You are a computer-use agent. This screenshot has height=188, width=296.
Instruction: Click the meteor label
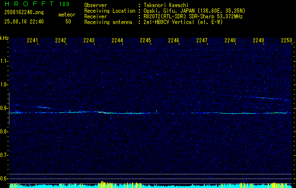67,15
